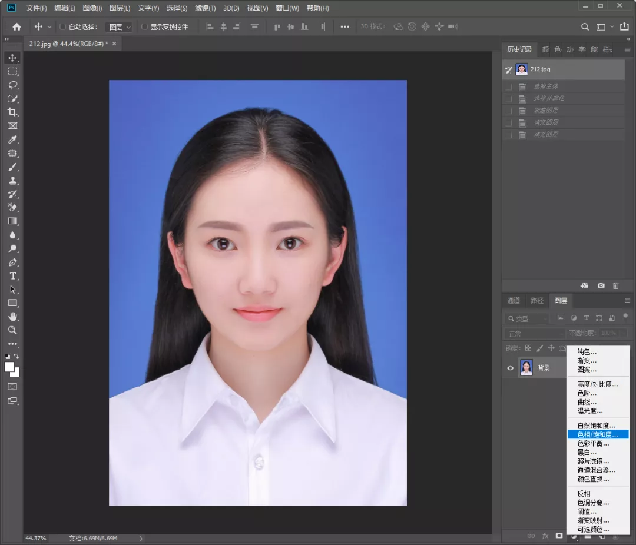Select the Zoom tool in toolbar

(12, 330)
